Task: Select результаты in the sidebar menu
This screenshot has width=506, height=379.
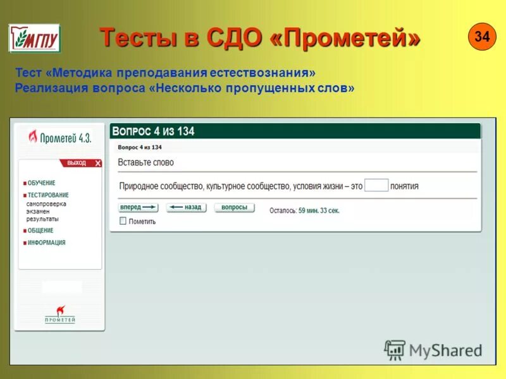Action: point(44,220)
